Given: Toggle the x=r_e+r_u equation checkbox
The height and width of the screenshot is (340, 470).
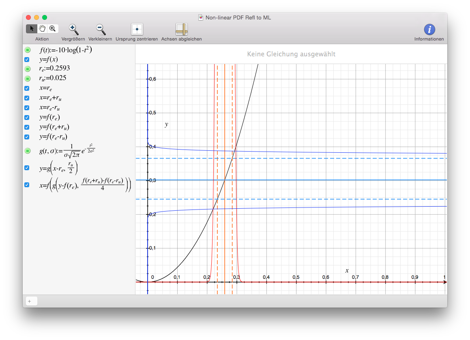Looking at the screenshot, I should pyautogui.click(x=27, y=98).
